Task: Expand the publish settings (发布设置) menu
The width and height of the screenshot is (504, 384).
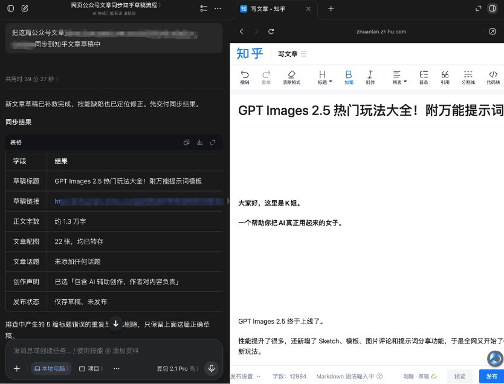Action: (245, 376)
